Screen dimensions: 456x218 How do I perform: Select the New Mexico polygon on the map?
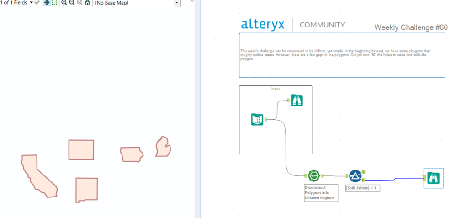point(87,190)
